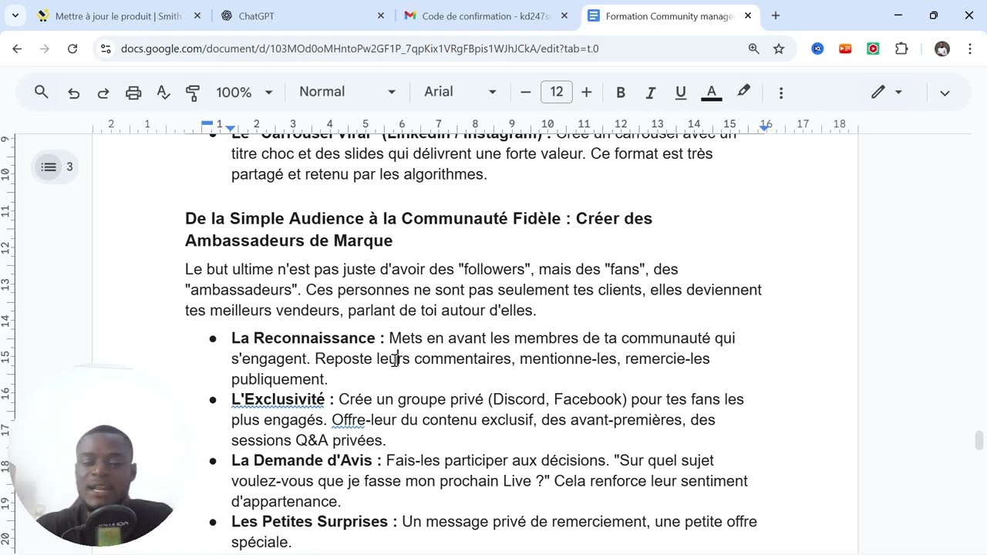Open the 100% zoom dropdown
The width and height of the screenshot is (987, 555).
click(x=244, y=92)
